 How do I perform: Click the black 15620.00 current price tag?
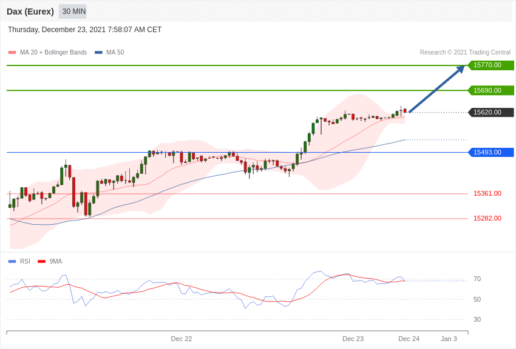[x=491, y=112]
